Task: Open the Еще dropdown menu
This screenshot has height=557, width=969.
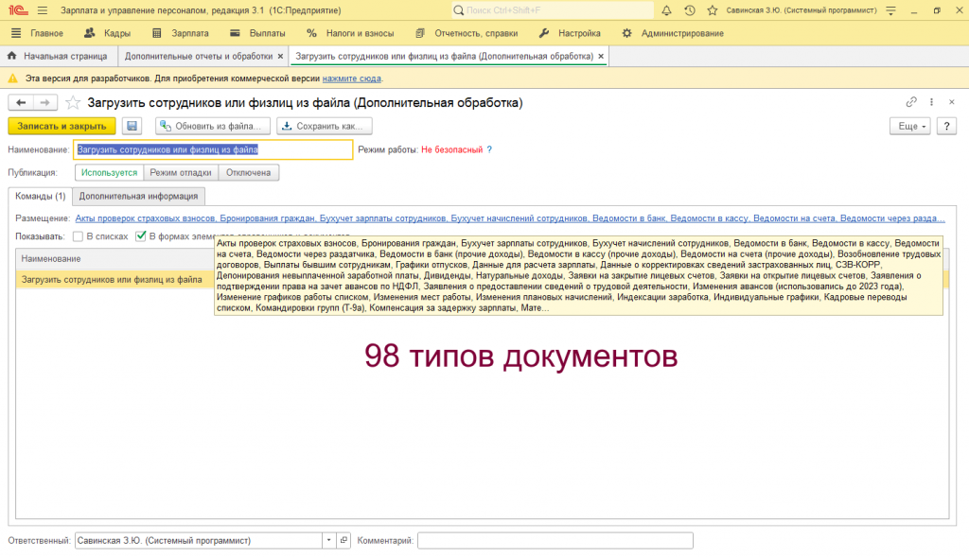Action: pyautogui.click(x=910, y=126)
